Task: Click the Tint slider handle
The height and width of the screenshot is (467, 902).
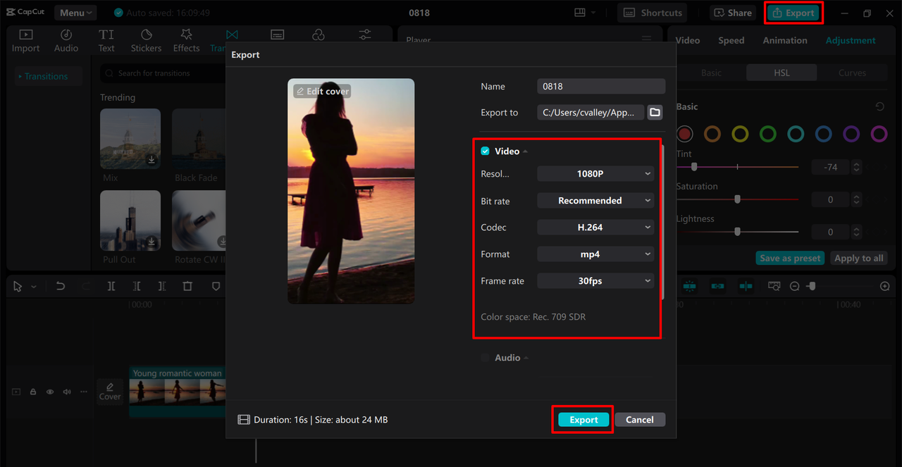Action: 694,167
